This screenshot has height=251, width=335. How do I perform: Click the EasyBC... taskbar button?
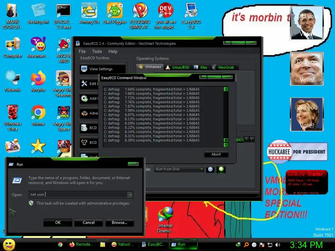[x=153, y=244]
